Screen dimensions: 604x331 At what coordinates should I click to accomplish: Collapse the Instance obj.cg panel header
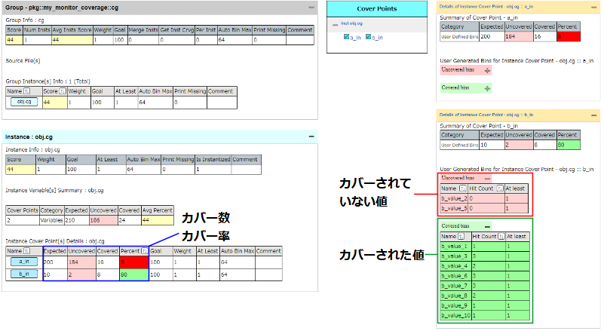(x=311, y=136)
